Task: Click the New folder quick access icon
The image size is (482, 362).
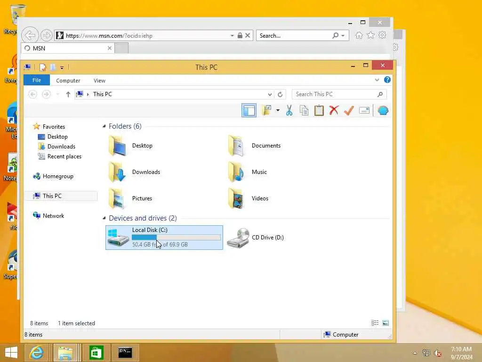Action: pos(53,67)
